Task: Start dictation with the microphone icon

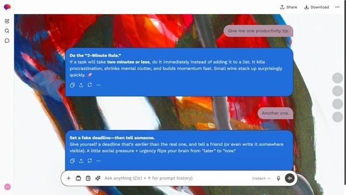Action: click(278, 178)
